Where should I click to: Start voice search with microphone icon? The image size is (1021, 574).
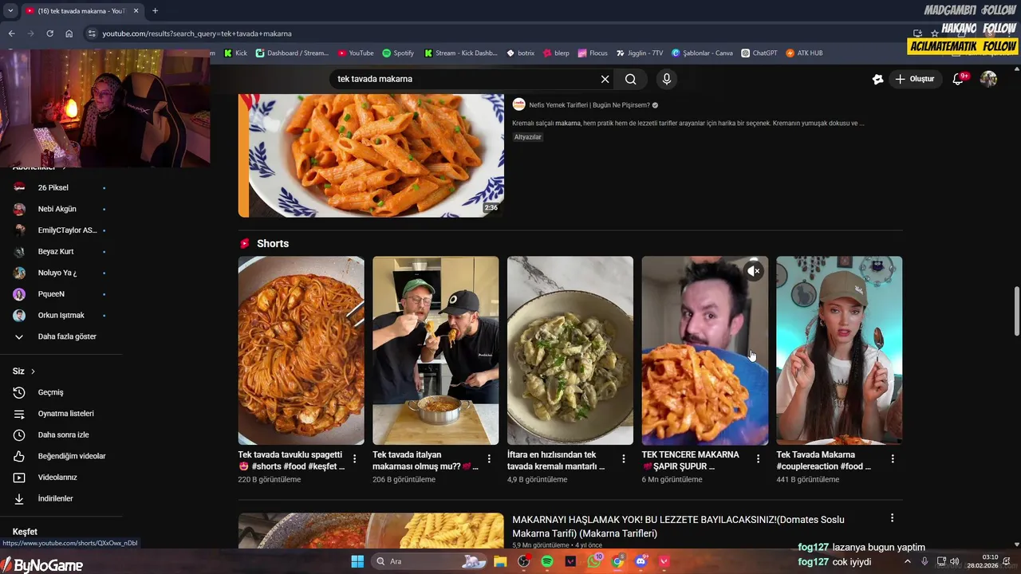click(x=667, y=79)
